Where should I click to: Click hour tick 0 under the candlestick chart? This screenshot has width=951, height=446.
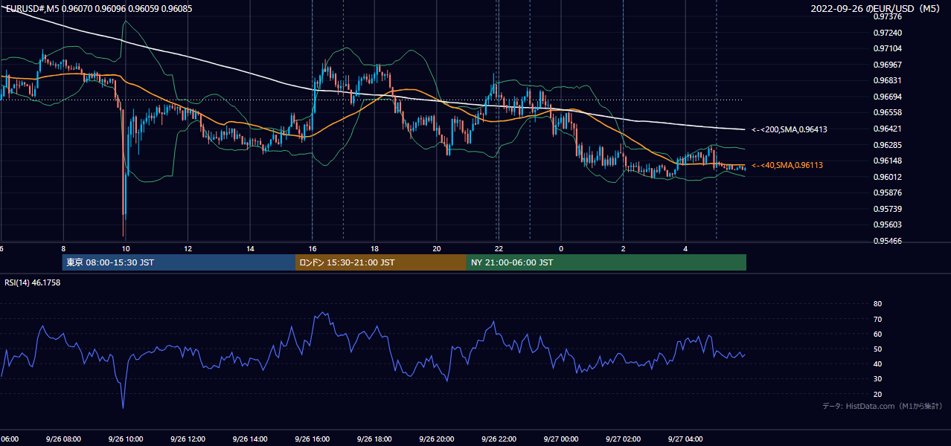561,248
